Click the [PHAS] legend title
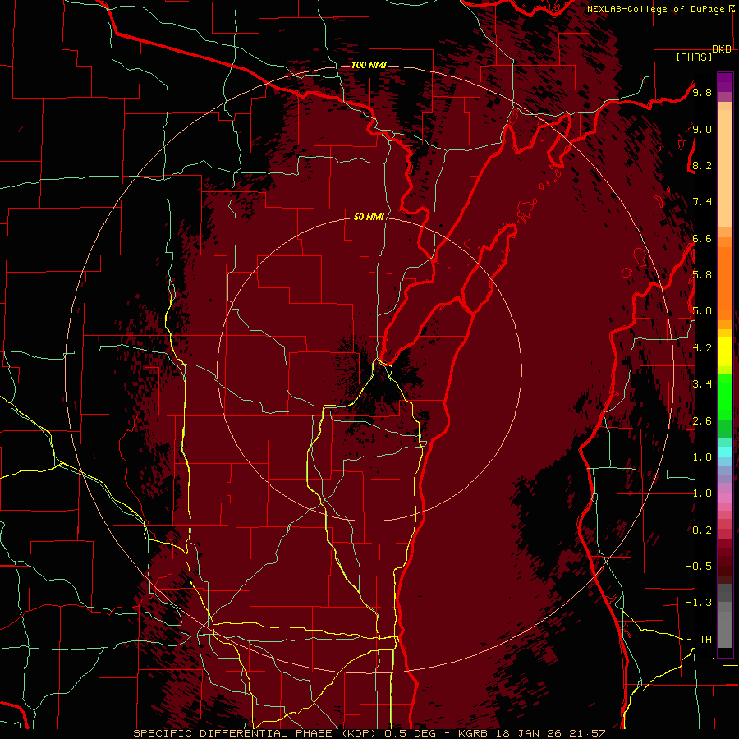 (694, 57)
